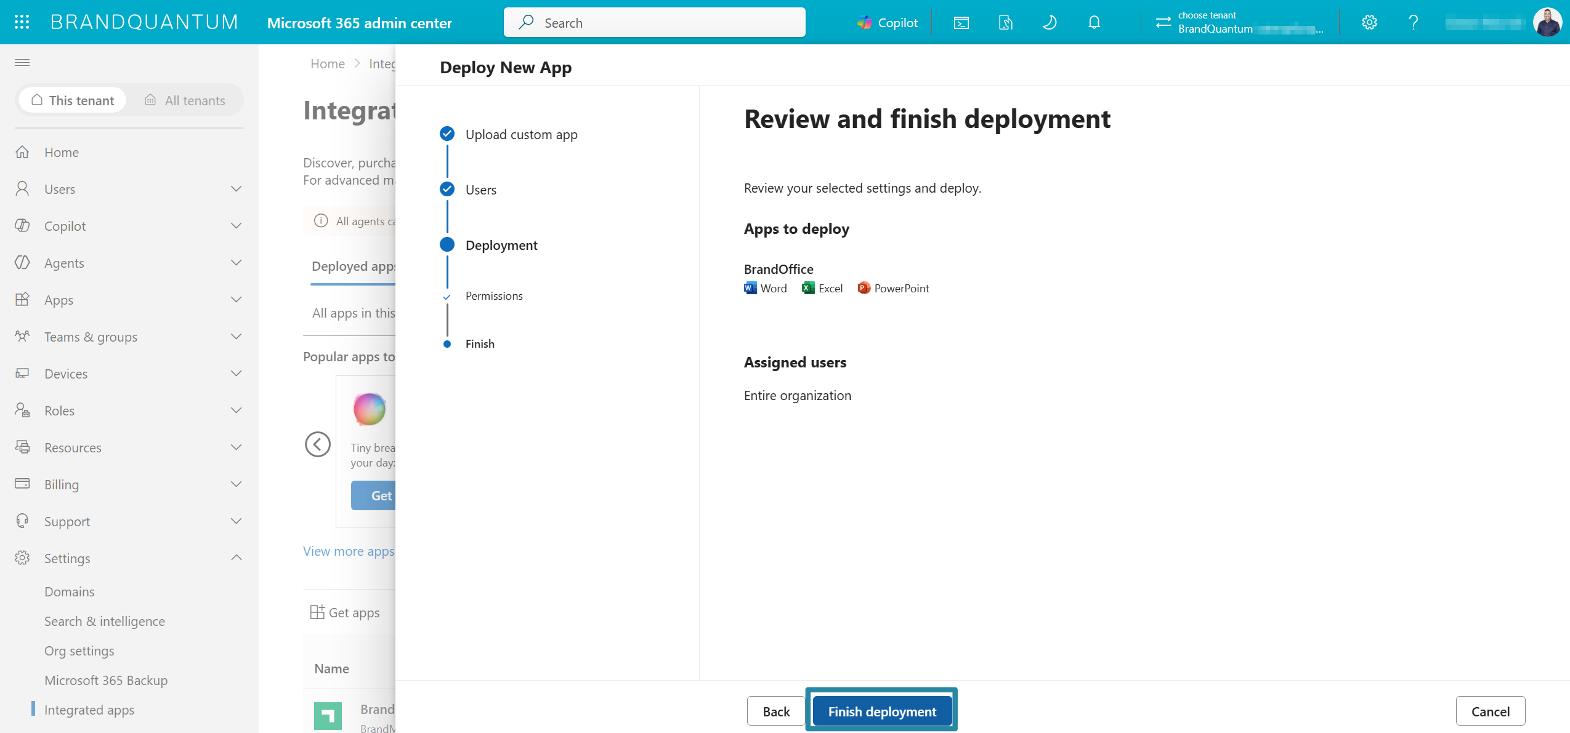1570x733 pixels.
Task: Open Org settings in the sidebar
Action: point(79,651)
